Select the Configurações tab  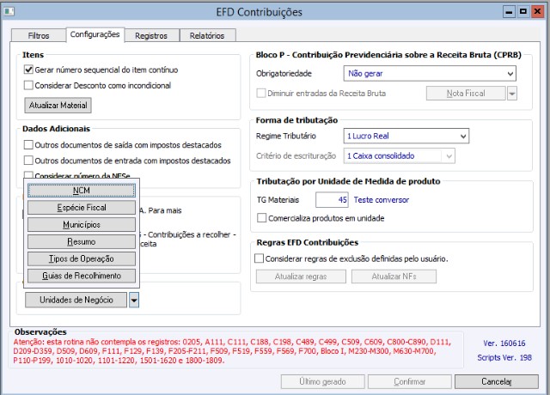coord(95,34)
